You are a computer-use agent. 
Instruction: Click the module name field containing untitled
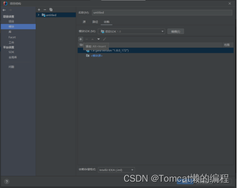click(x=162, y=13)
